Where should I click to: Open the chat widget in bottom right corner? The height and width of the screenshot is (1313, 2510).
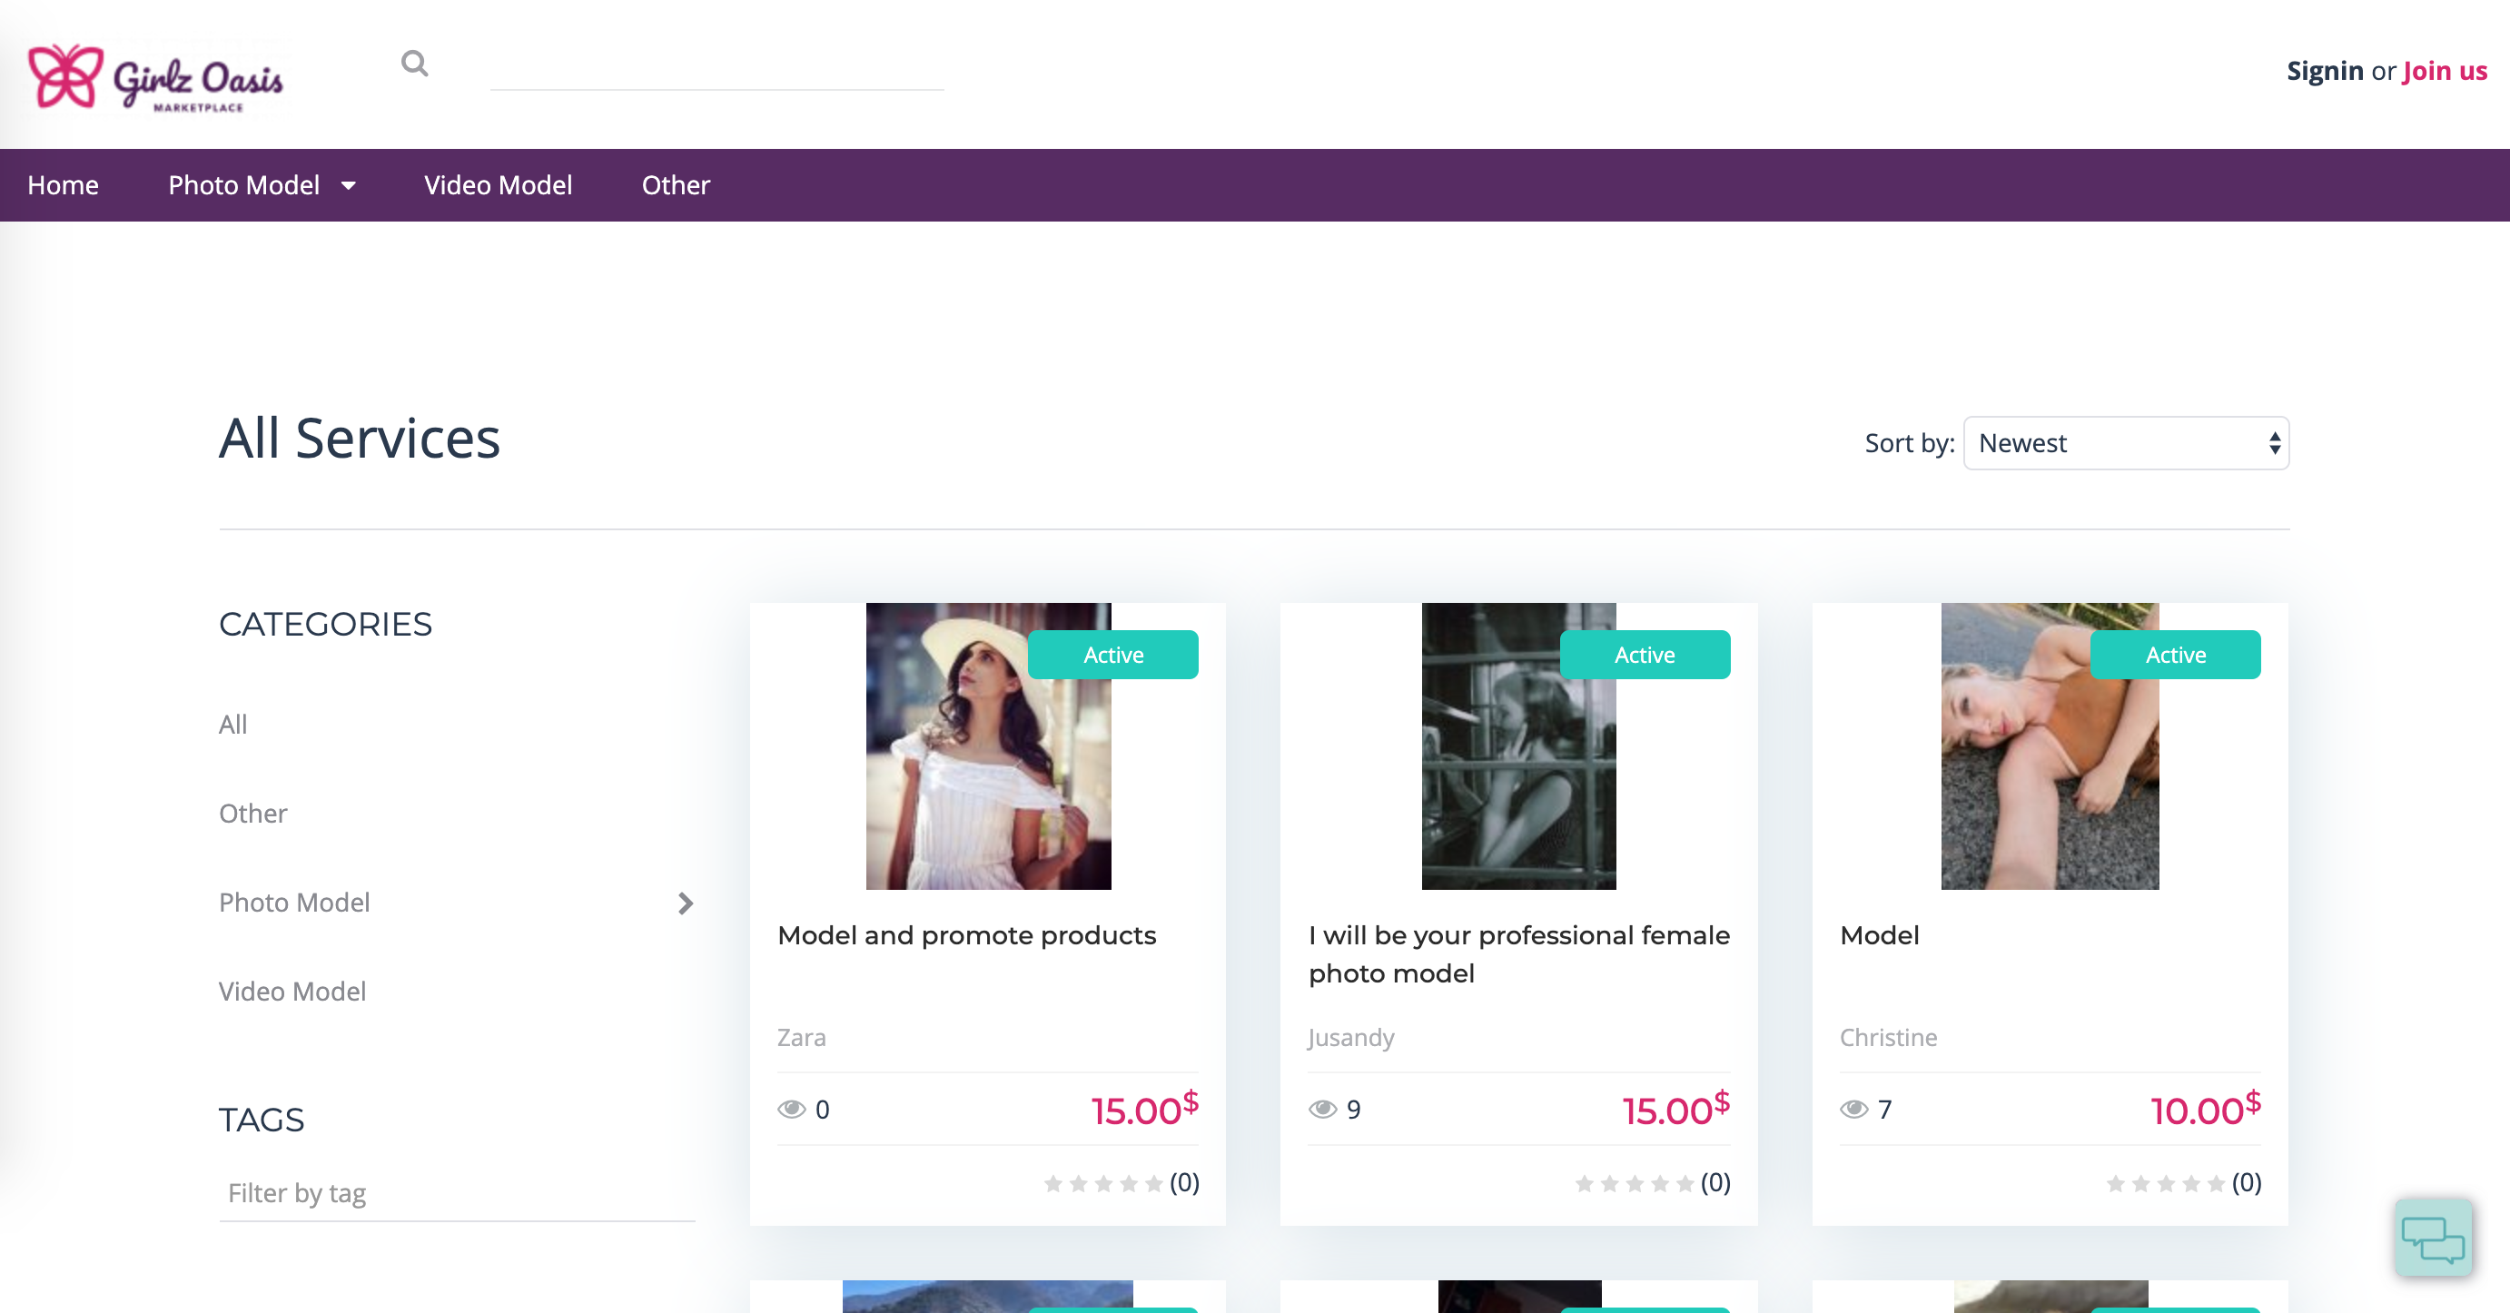(x=2432, y=1238)
